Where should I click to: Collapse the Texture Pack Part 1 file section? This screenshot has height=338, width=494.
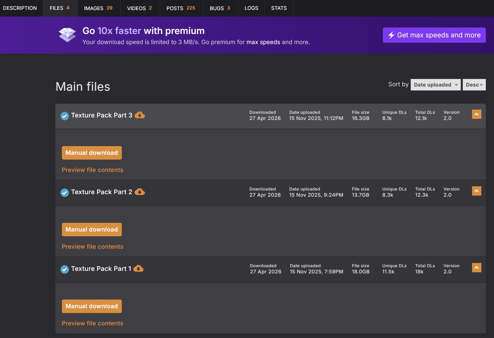point(477,267)
